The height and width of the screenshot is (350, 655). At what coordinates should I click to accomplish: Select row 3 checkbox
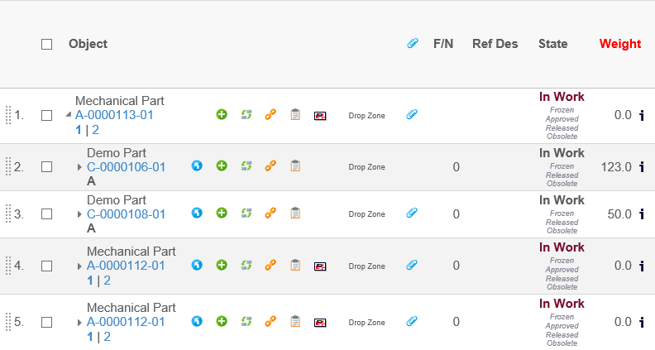coord(47,213)
